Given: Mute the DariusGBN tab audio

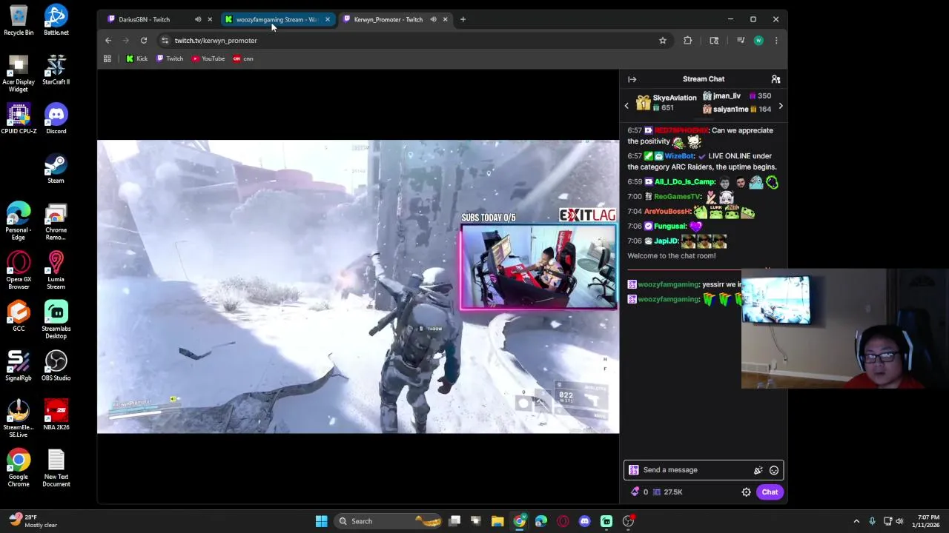Looking at the screenshot, I should click(198, 20).
